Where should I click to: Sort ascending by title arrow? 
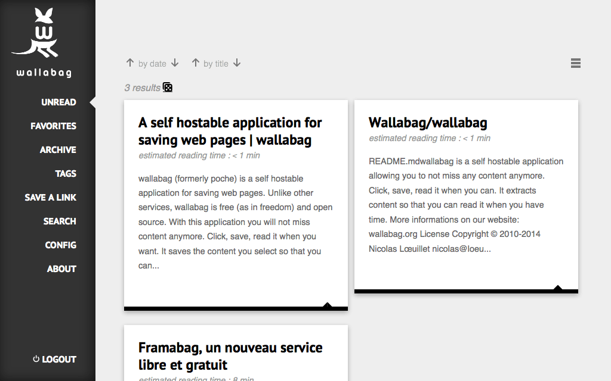point(195,63)
